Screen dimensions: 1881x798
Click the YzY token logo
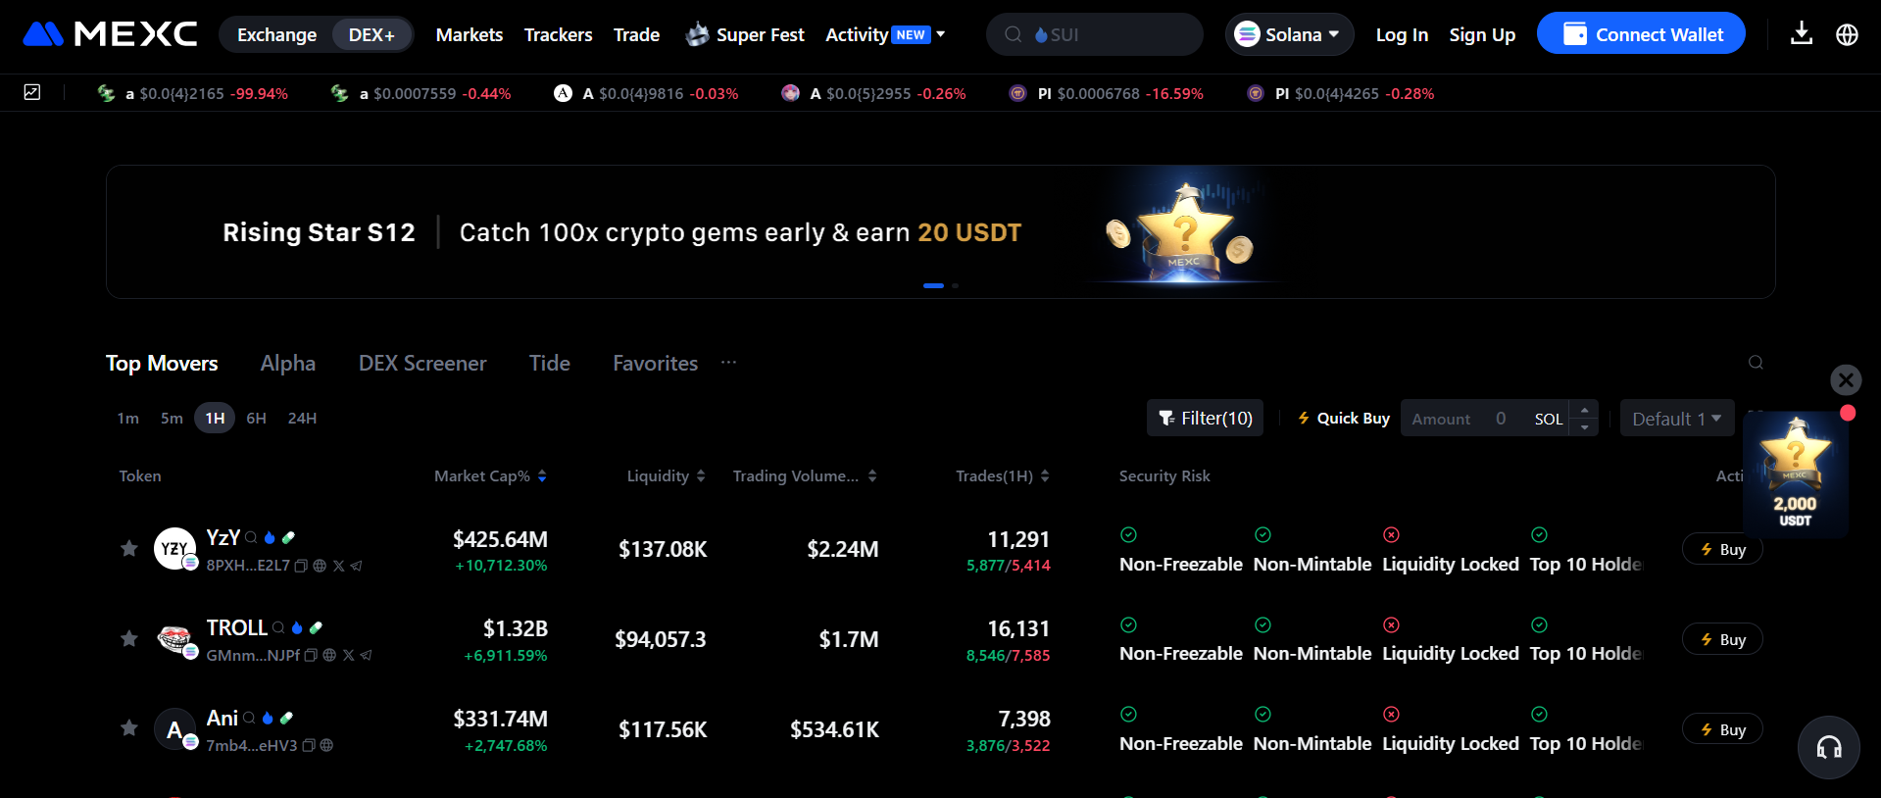174,548
